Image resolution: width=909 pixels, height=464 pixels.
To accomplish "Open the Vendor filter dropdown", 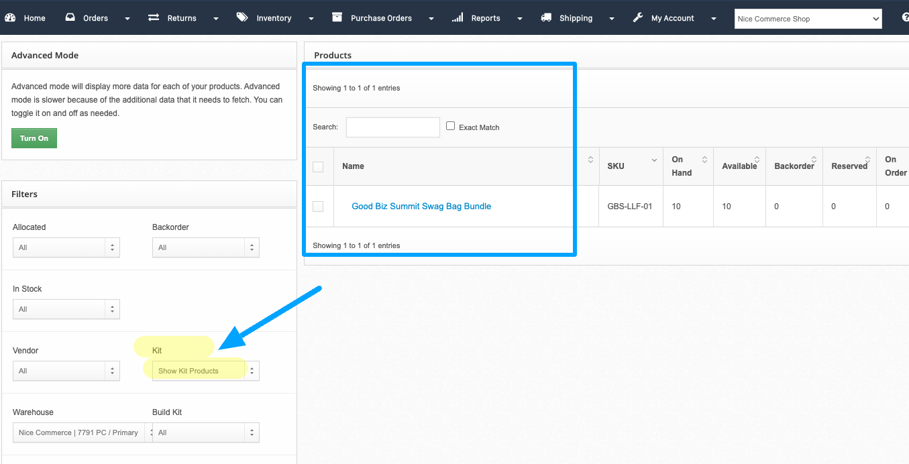I will click(66, 371).
